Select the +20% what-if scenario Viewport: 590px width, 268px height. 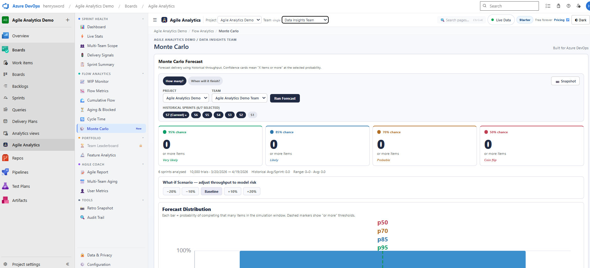tap(251, 192)
